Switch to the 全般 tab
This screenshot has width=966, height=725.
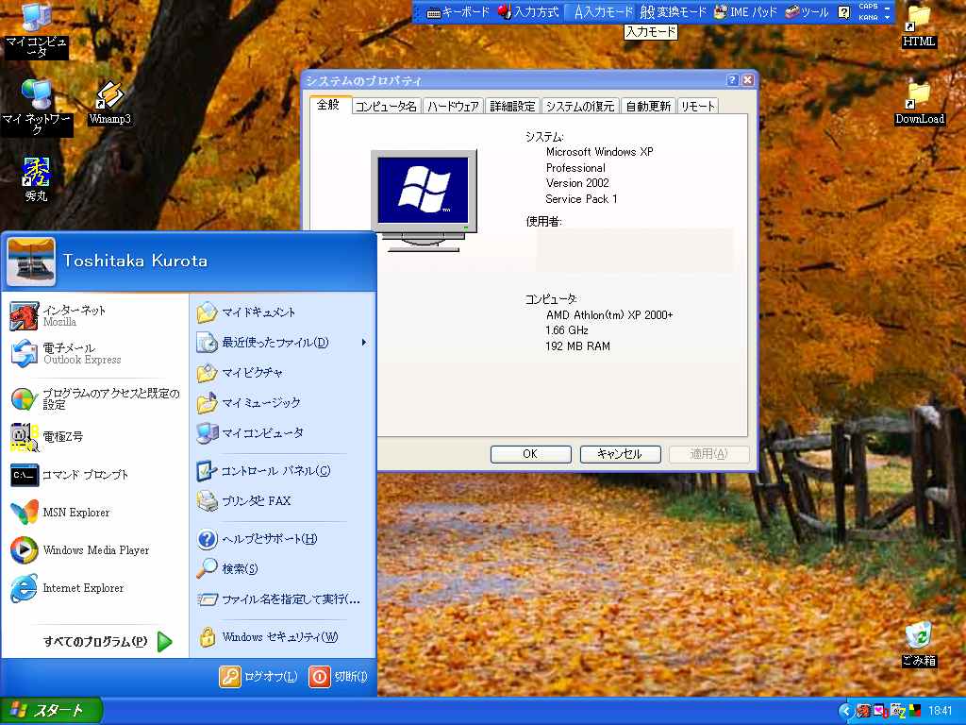328,105
